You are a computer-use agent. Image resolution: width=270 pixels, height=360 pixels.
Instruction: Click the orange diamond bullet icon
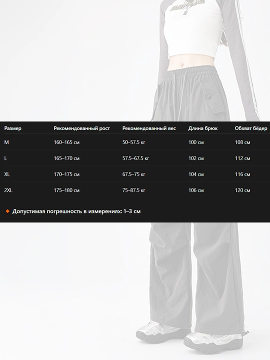tap(7, 211)
